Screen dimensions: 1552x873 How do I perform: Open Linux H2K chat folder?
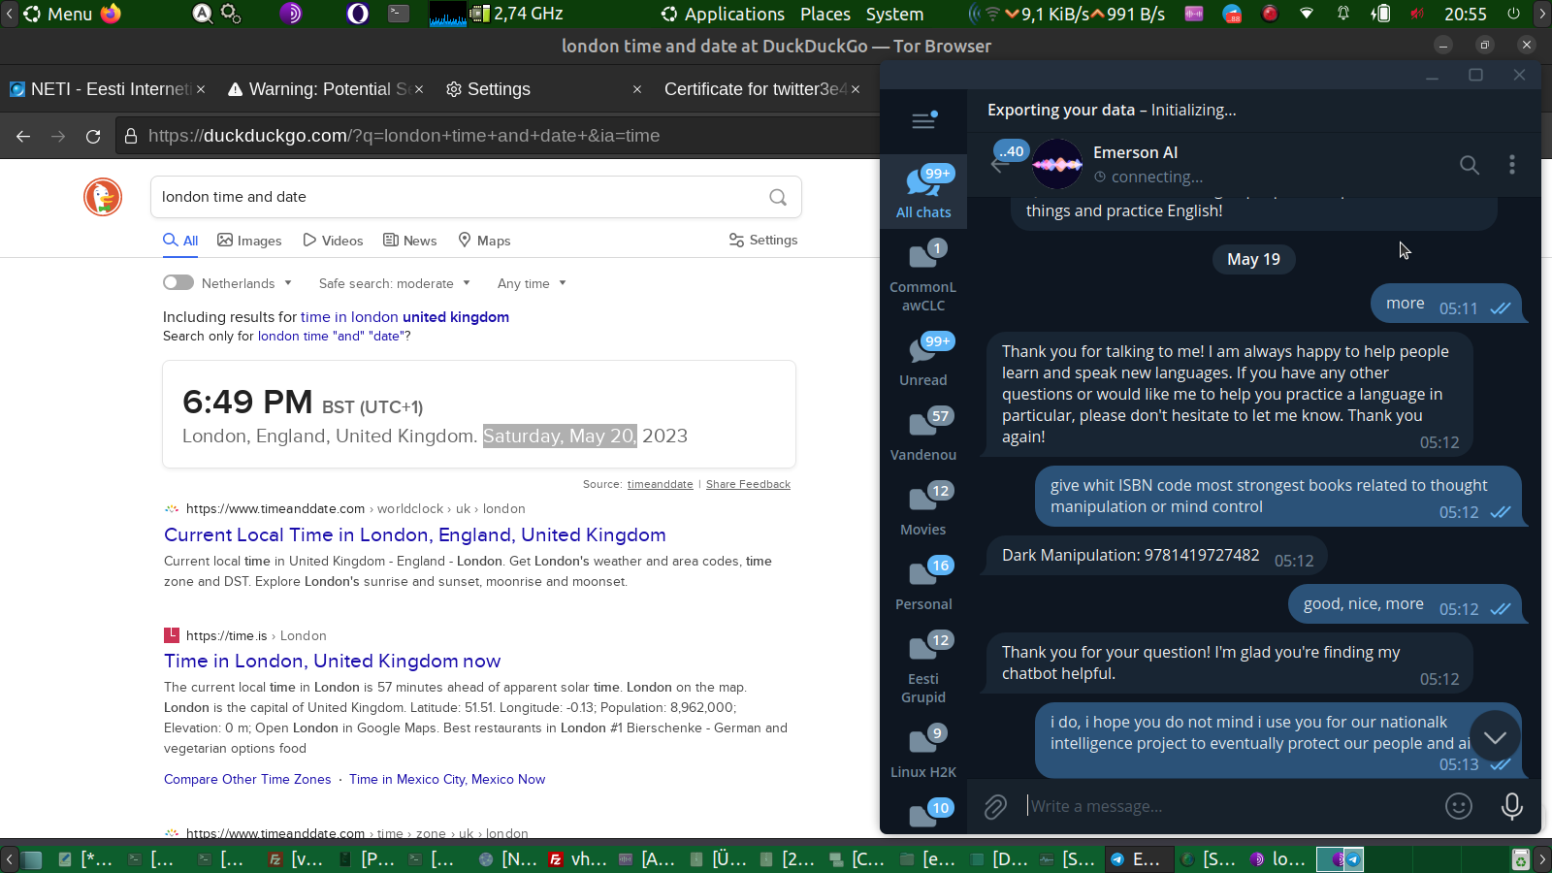coord(923,751)
